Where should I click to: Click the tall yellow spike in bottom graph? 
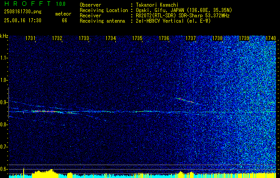pyautogui.click(x=24, y=172)
